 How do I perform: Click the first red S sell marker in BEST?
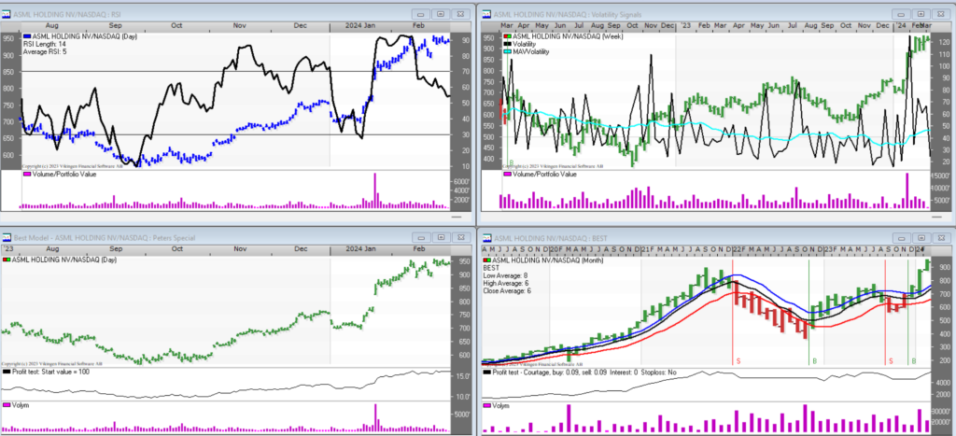[738, 361]
